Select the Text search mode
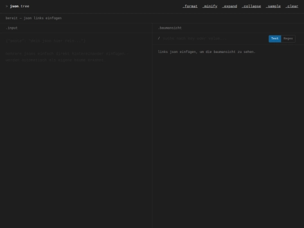The image size is (304, 228). click(275, 39)
